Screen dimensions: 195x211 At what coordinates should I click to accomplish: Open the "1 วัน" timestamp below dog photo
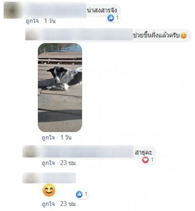tap(66, 137)
